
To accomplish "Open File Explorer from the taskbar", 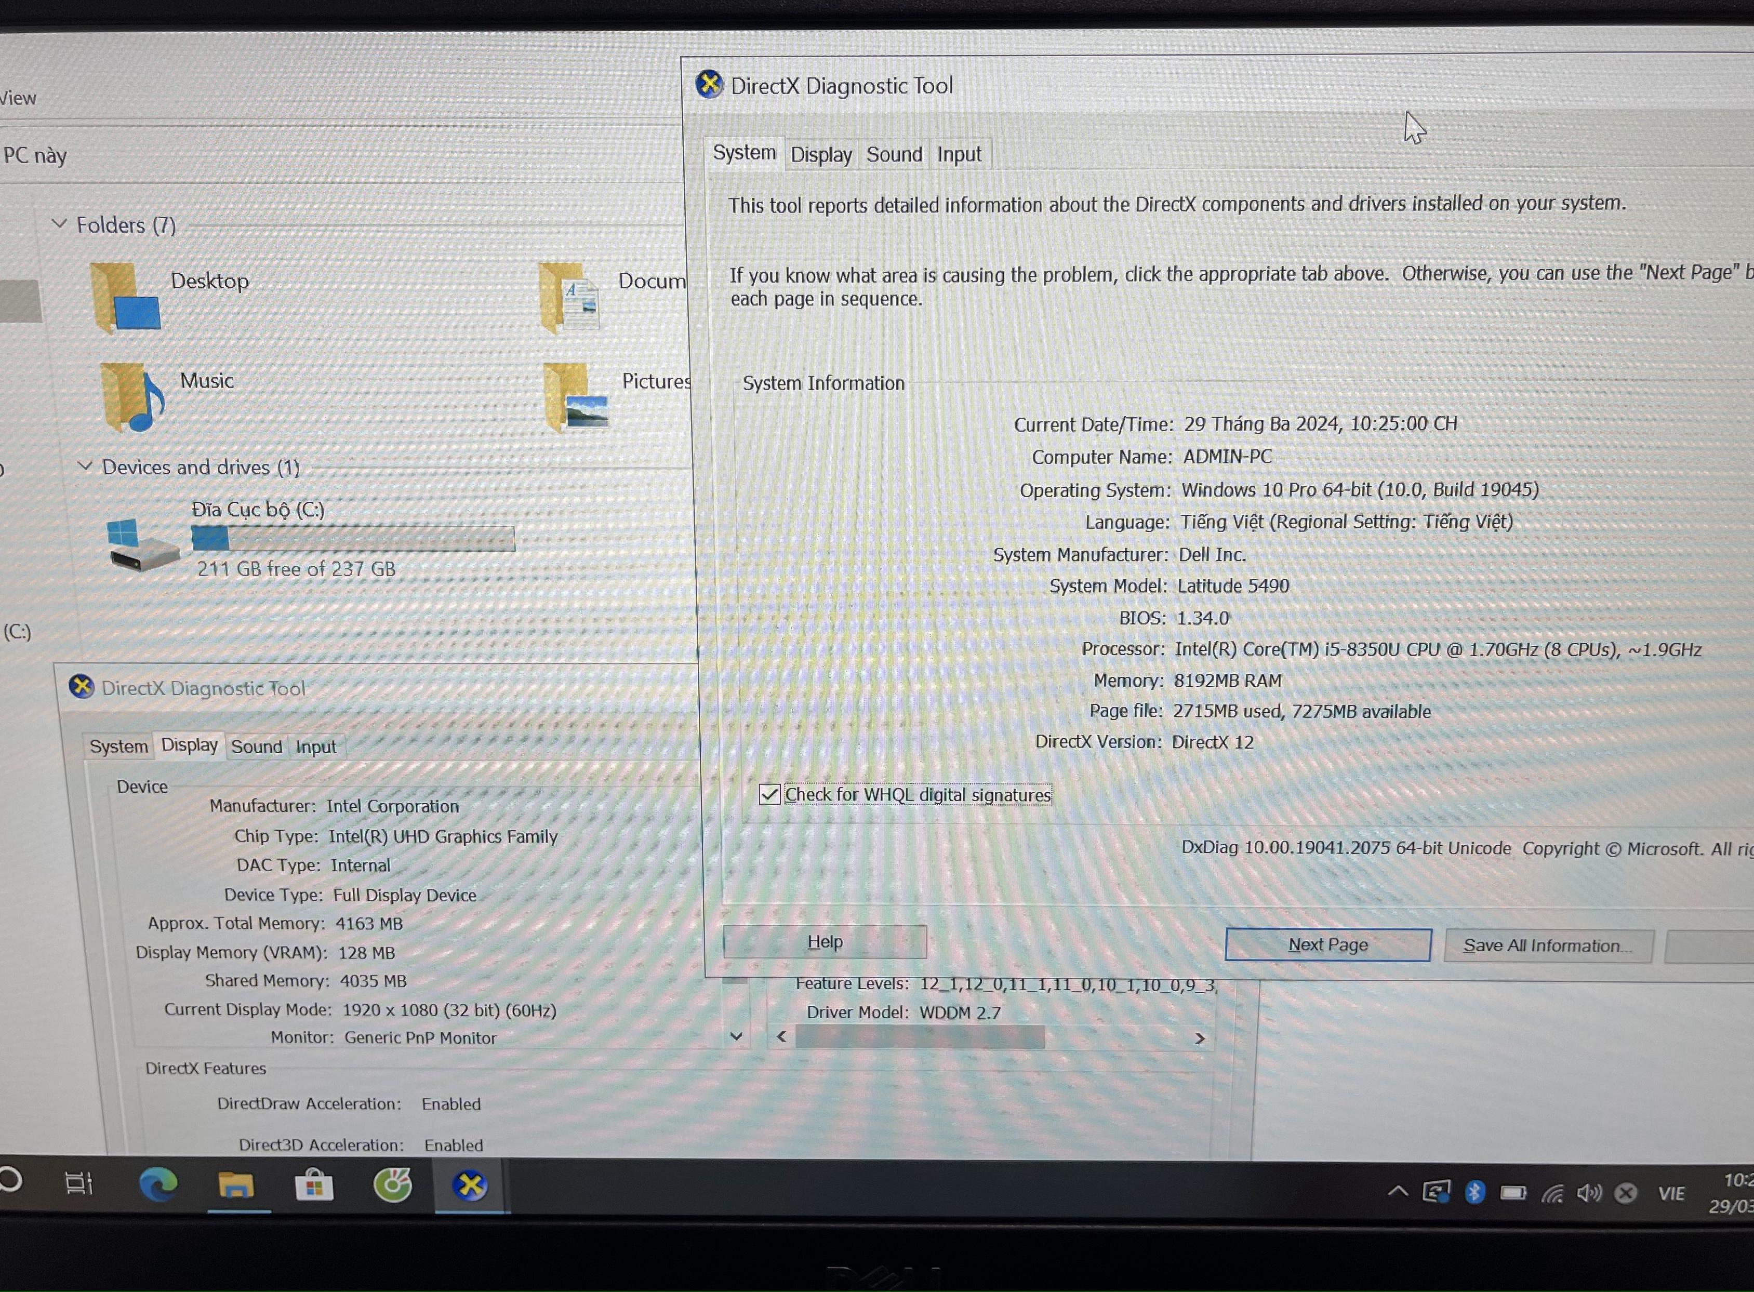I will [x=235, y=1186].
